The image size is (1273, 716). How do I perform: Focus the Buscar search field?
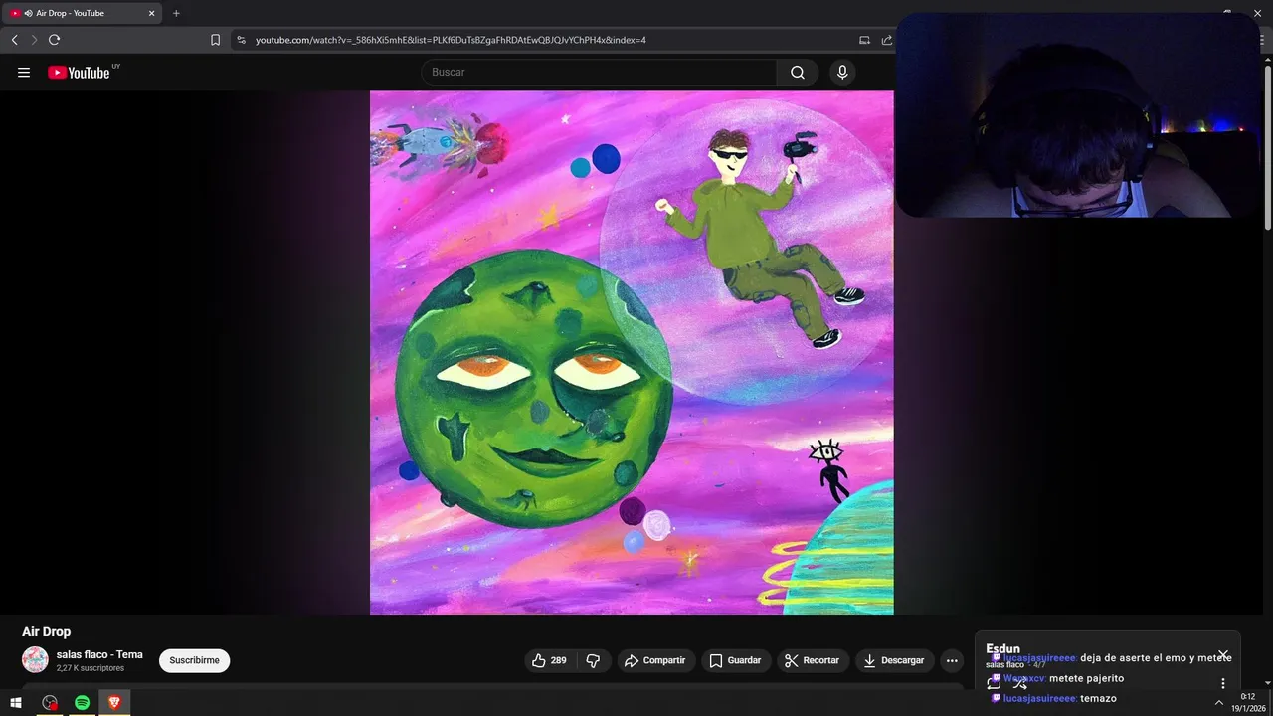click(599, 72)
